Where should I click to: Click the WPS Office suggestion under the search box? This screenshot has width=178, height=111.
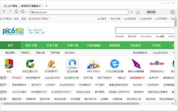pos(146,36)
